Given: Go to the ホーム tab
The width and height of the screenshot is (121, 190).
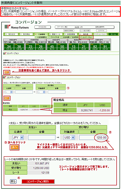Looking at the screenshot, I should pos(113,34).
